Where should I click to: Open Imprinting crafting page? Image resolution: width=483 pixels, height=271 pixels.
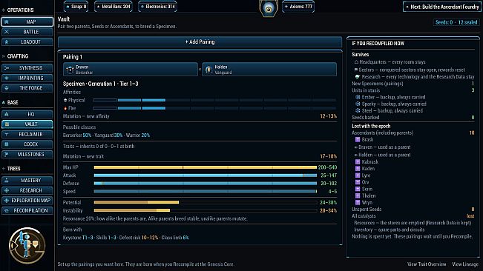click(x=27, y=78)
